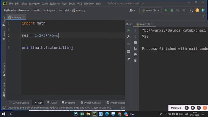Click the Stop square icon in top toolbar
The width and height of the screenshot is (208, 117).
click(x=184, y=10)
